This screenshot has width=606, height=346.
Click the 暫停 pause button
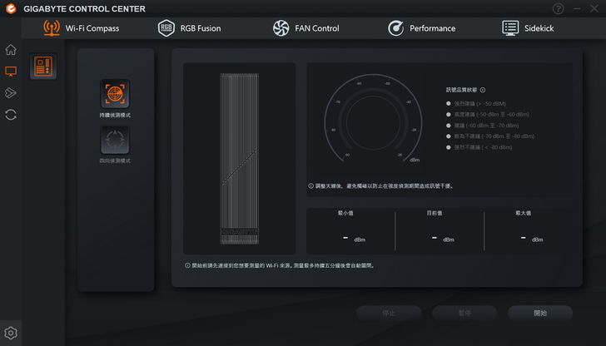pos(464,313)
